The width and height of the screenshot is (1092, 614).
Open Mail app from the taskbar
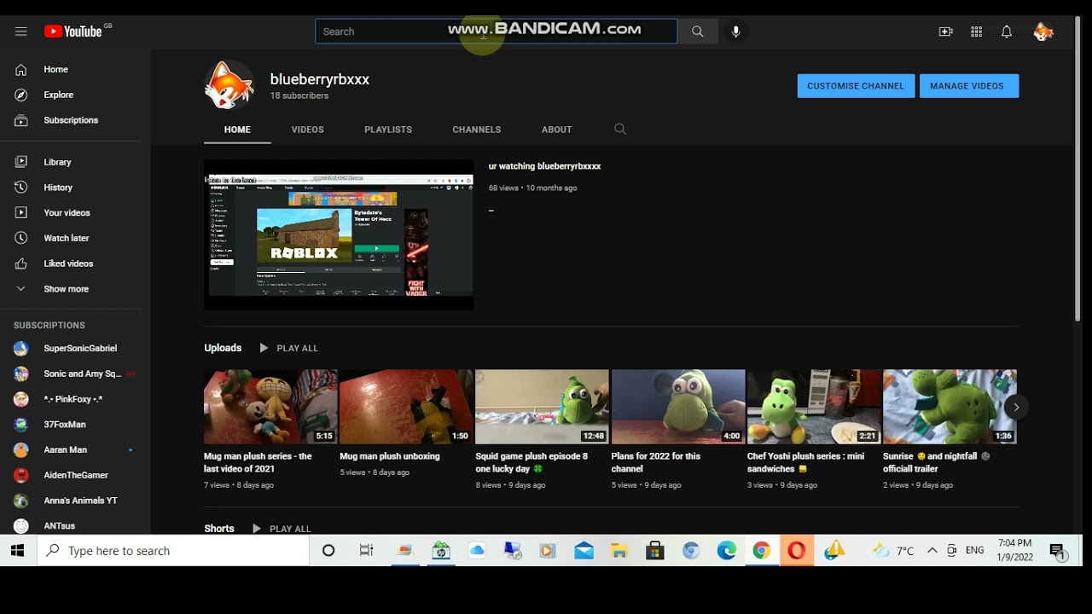584,551
